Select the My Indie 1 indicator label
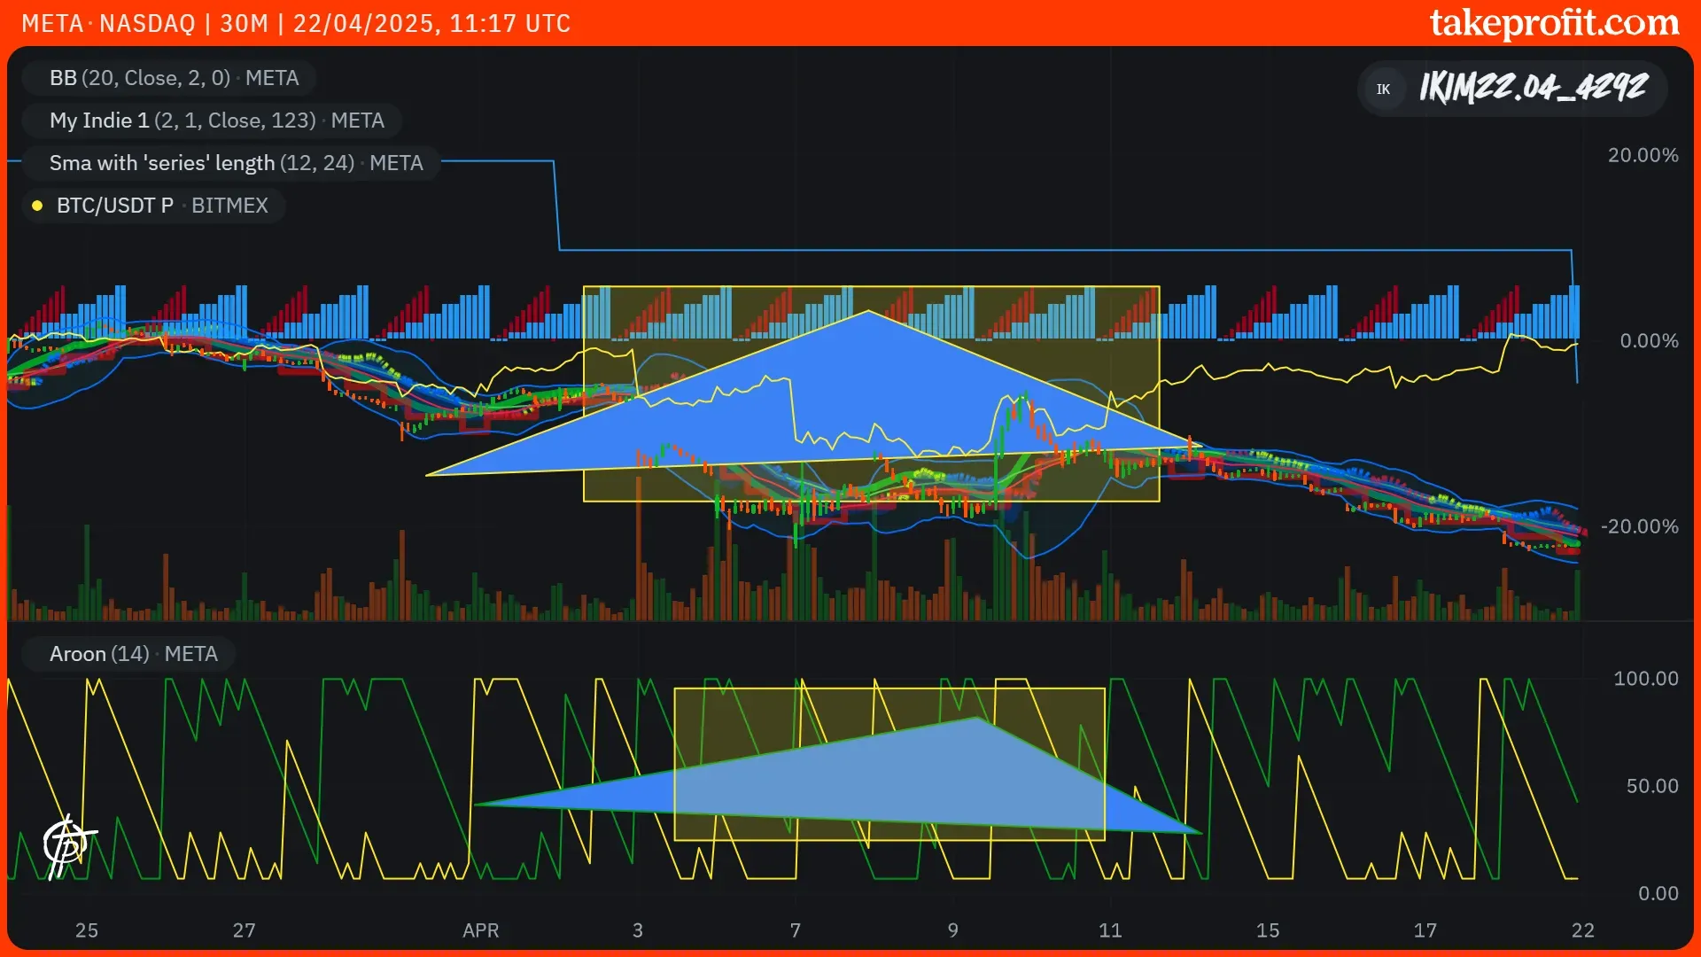The width and height of the screenshot is (1701, 957). (x=216, y=121)
